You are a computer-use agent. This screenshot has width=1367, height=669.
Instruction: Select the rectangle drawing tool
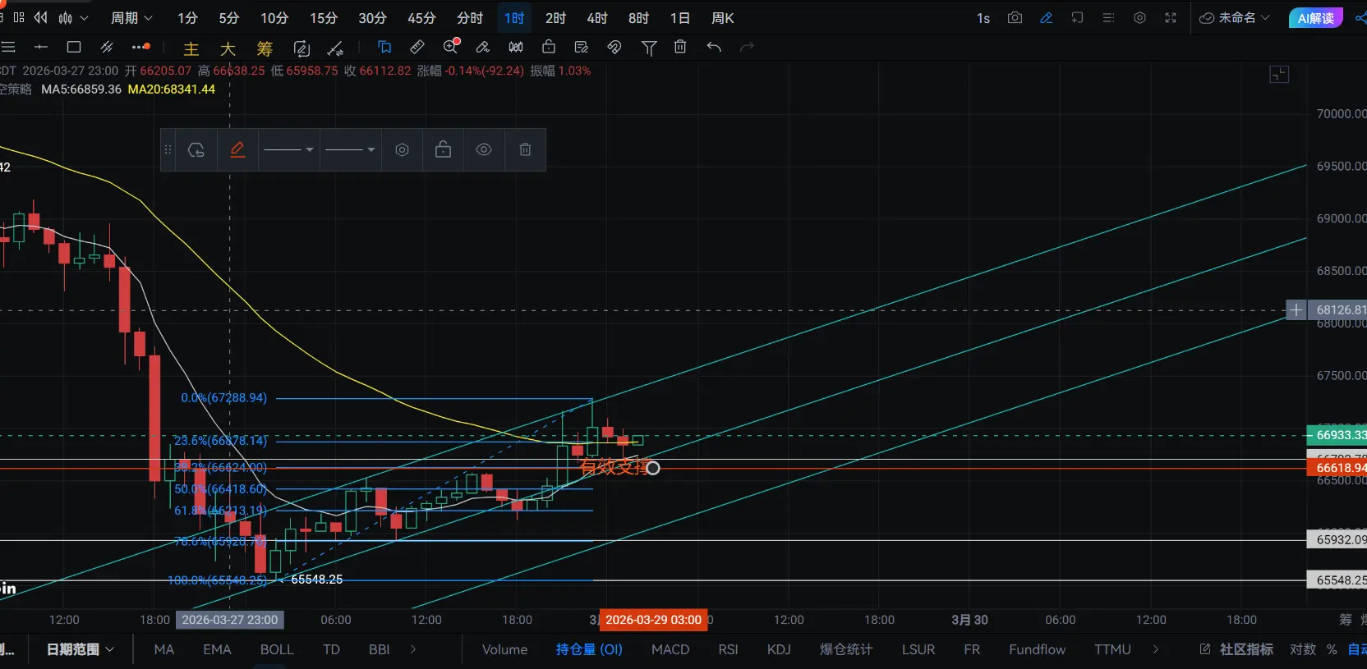(74, 47)
